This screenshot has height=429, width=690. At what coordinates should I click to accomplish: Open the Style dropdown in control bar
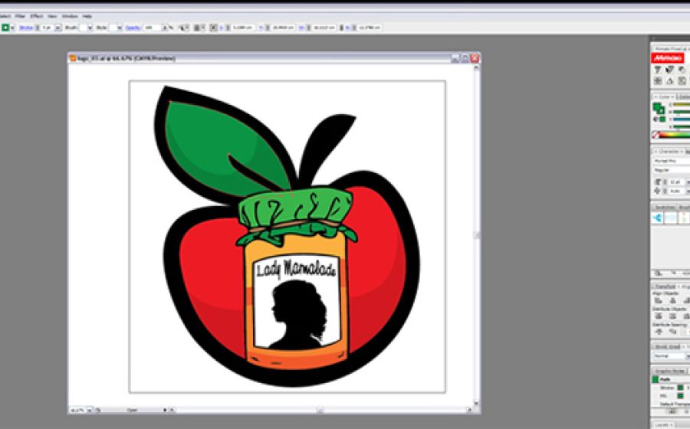[x=120, y=28]
